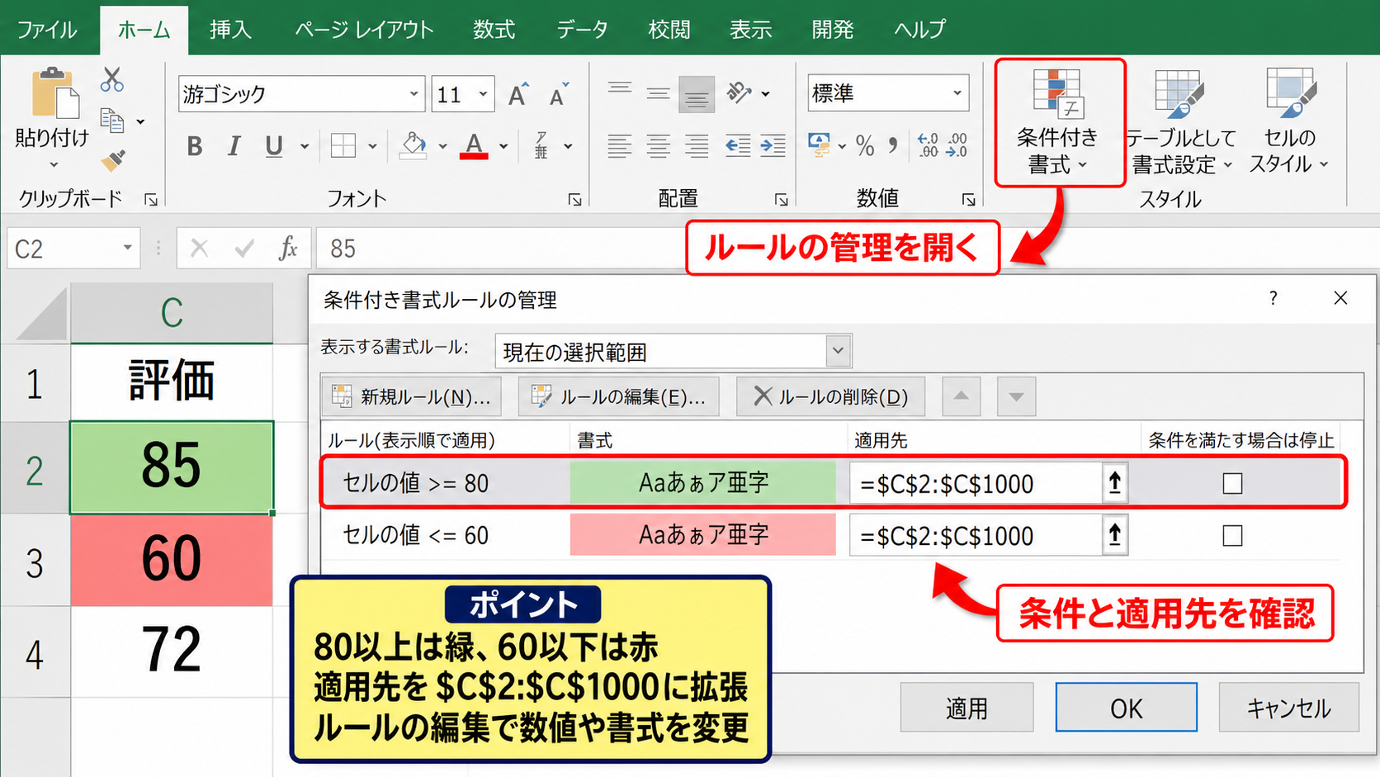The image size is (1380, 777).
Task: Align text right
Action: coord(697,146)
